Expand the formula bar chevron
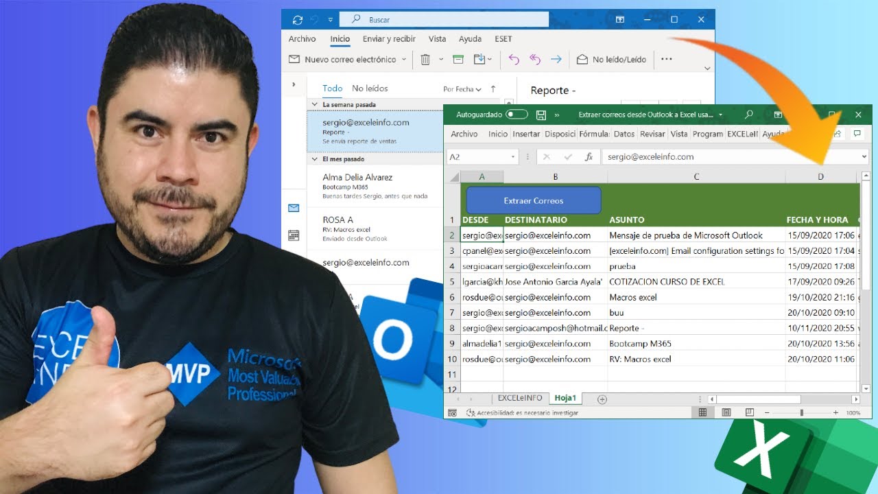Image resolution: width=878 pixels, height=494 pixels. 864,157
